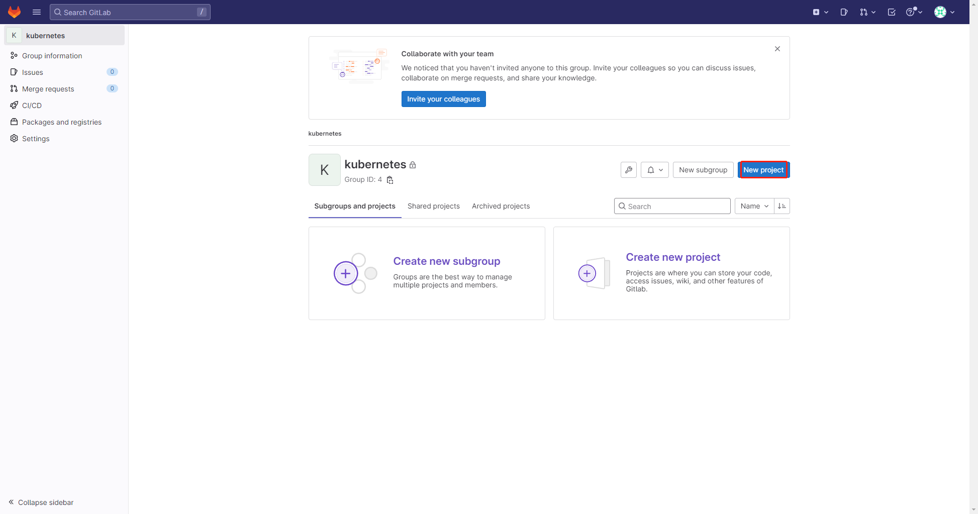Click the private lock icon beside kubernetes
This screenshot has height=514, width=978.
413,165
